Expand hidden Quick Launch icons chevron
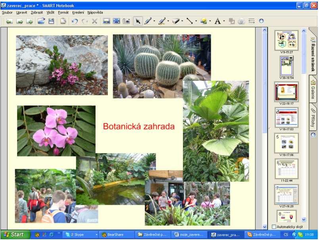 (59, 233)
